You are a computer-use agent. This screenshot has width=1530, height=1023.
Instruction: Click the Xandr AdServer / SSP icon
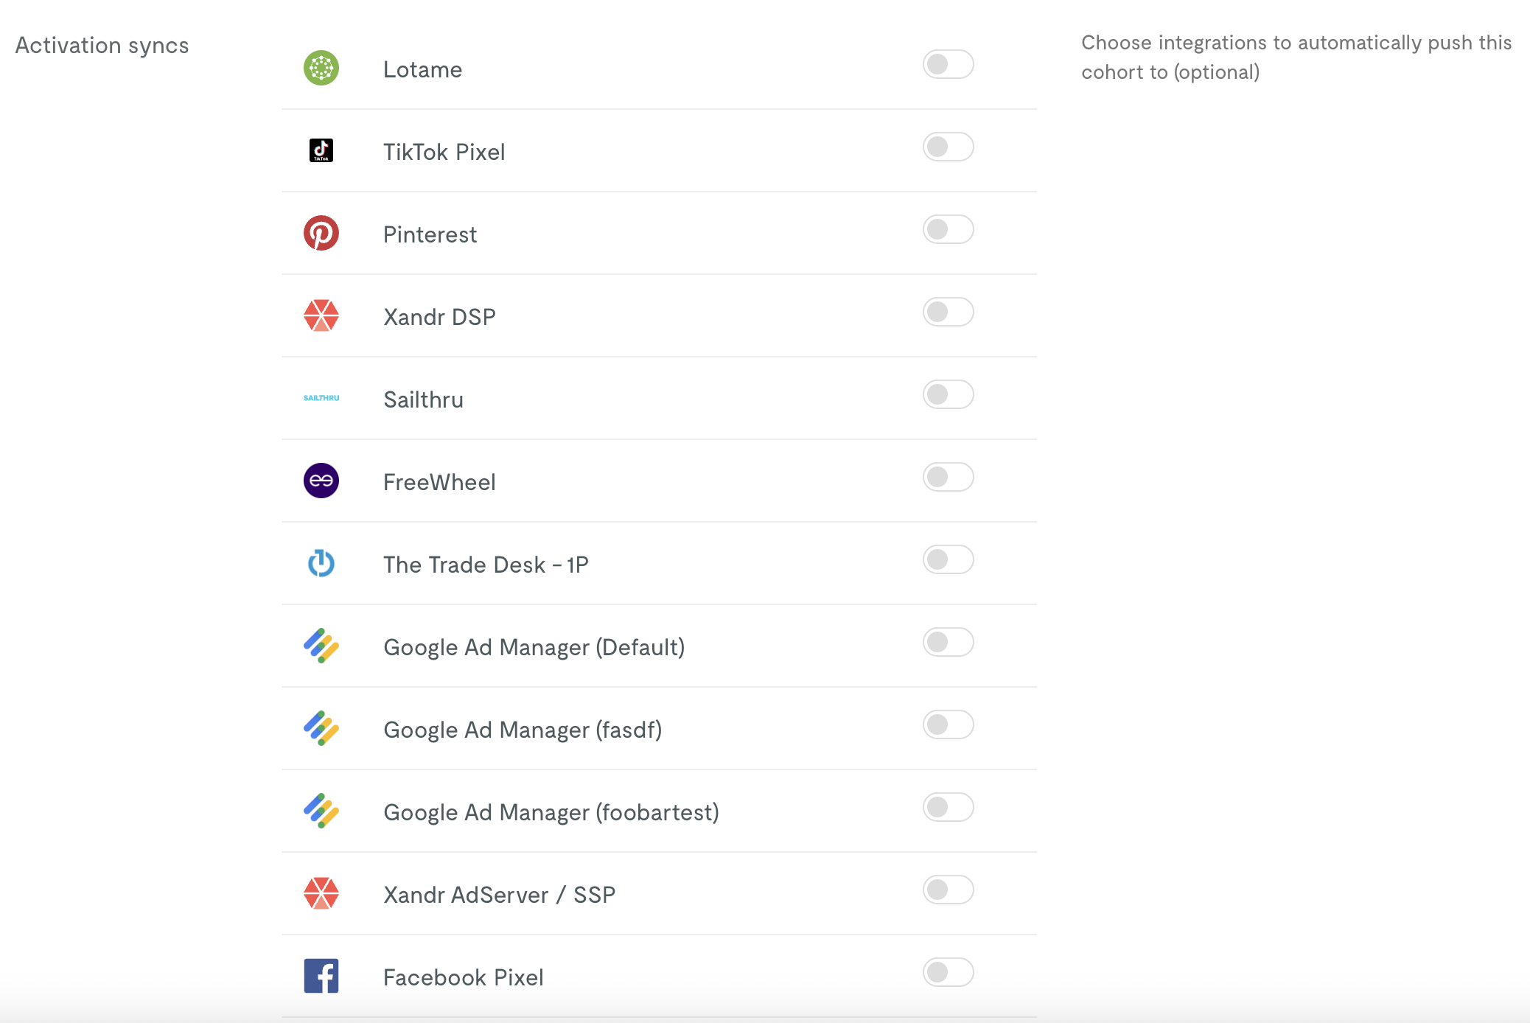[321, 893]
